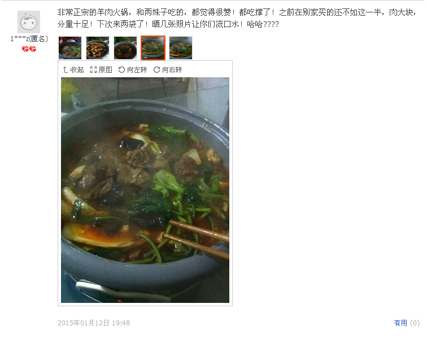427x339 pixels.
Task: Rotate the photo right with 向右转
Action: tap(168, 70)
